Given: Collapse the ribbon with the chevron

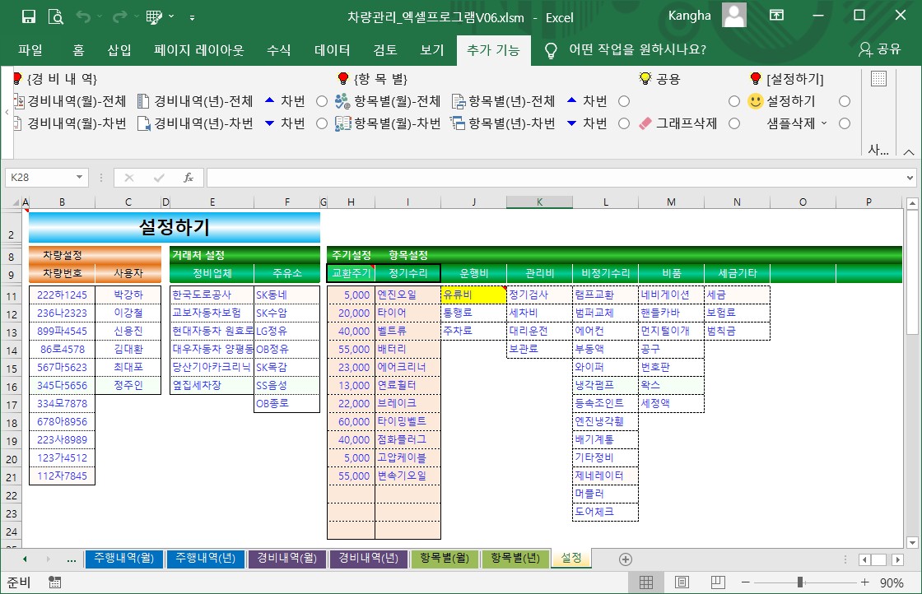Looking at the screenshot, I should (x=909, y=151).
